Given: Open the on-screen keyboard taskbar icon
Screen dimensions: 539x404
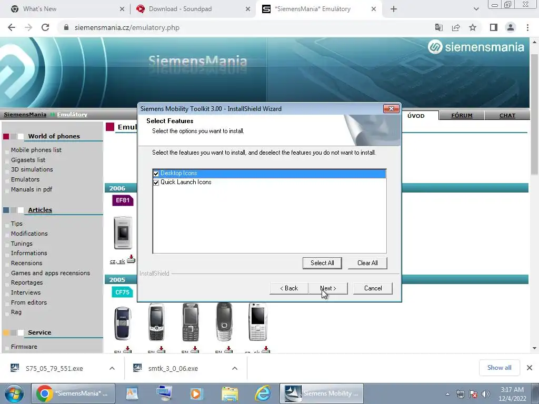Looking at the screenshot, I should coord(164,393).
